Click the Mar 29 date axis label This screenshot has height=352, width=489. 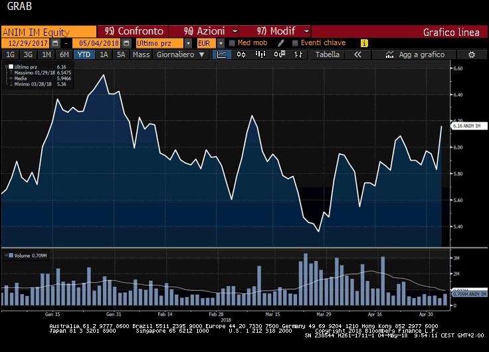324,314
